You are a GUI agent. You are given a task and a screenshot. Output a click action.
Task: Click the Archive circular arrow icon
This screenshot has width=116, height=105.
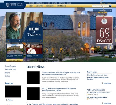click(7, 100)
